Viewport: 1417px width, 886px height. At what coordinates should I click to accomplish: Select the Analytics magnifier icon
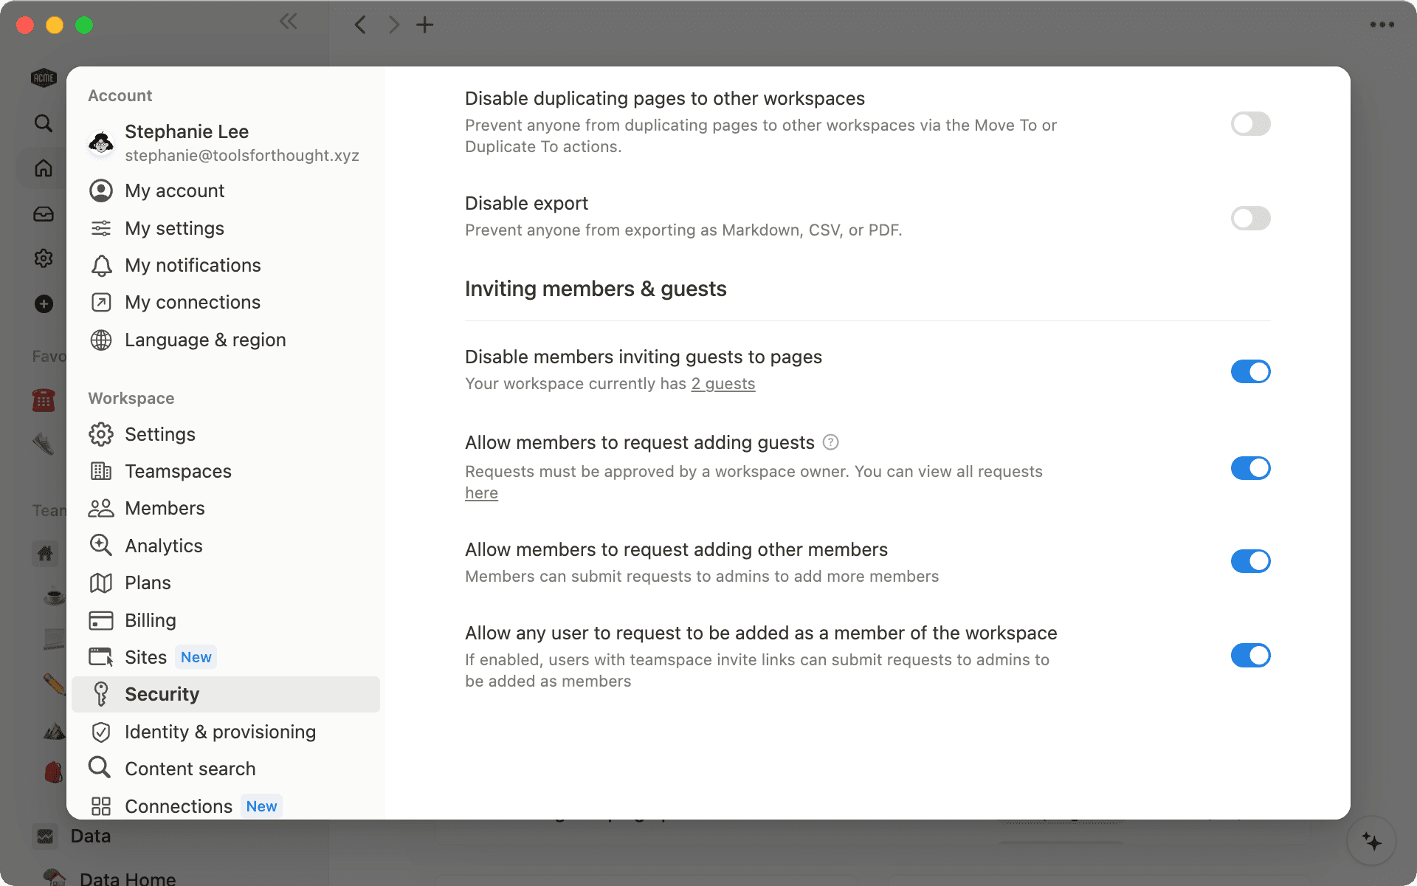click(x=101, y=545)
